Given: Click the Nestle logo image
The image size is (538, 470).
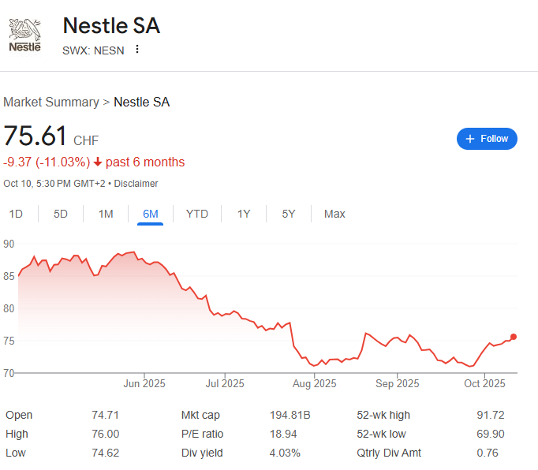Looking at the screenshot, I should pyautogui.click(x=24, y=35).
